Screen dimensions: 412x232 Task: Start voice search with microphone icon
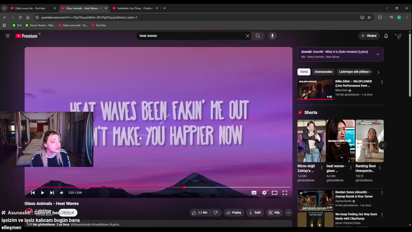(272, 36)
